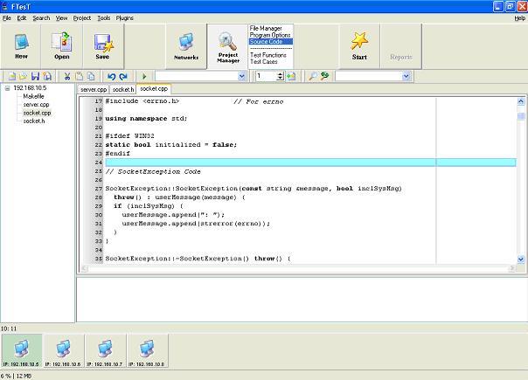
Task: Click the Open button in toolbar
Action: tap(61, 44)
